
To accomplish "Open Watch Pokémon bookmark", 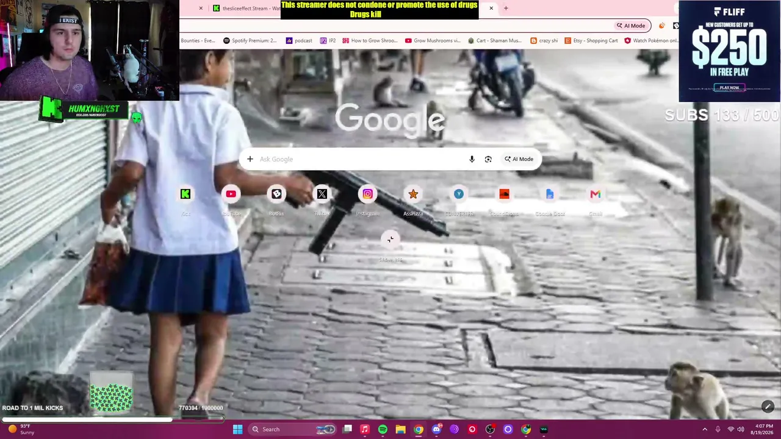I will (x=650, y=41).
